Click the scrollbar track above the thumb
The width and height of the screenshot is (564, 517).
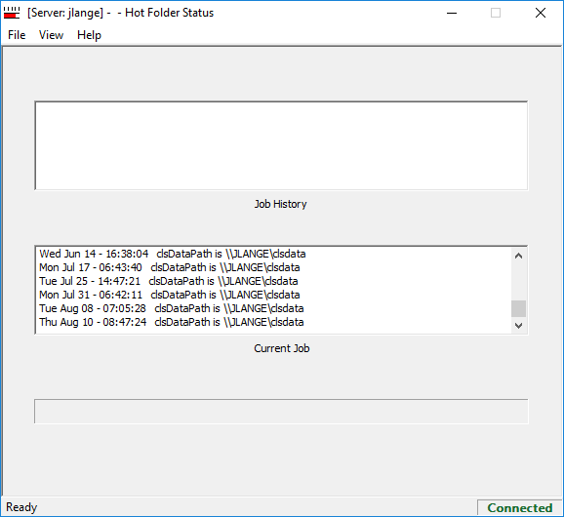pos(518,282)
